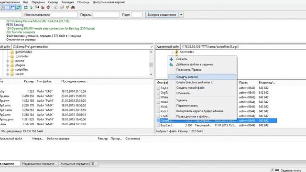Click the remote site path field
The width and height of the screenshot is (306, 172).
[243, 47]
